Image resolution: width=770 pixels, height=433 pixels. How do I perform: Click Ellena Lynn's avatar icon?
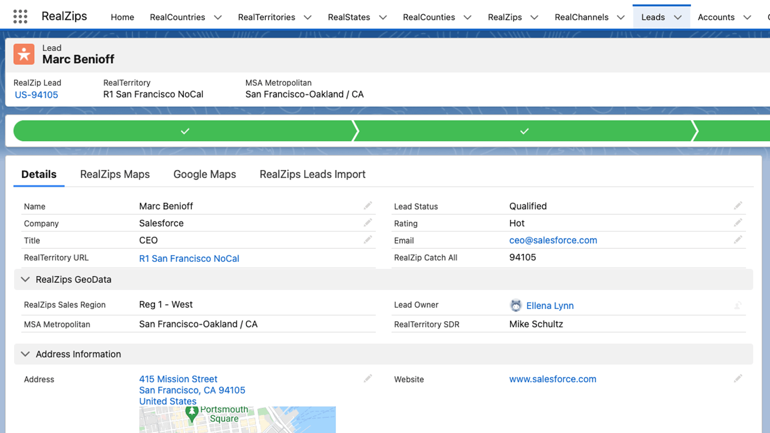516,305
